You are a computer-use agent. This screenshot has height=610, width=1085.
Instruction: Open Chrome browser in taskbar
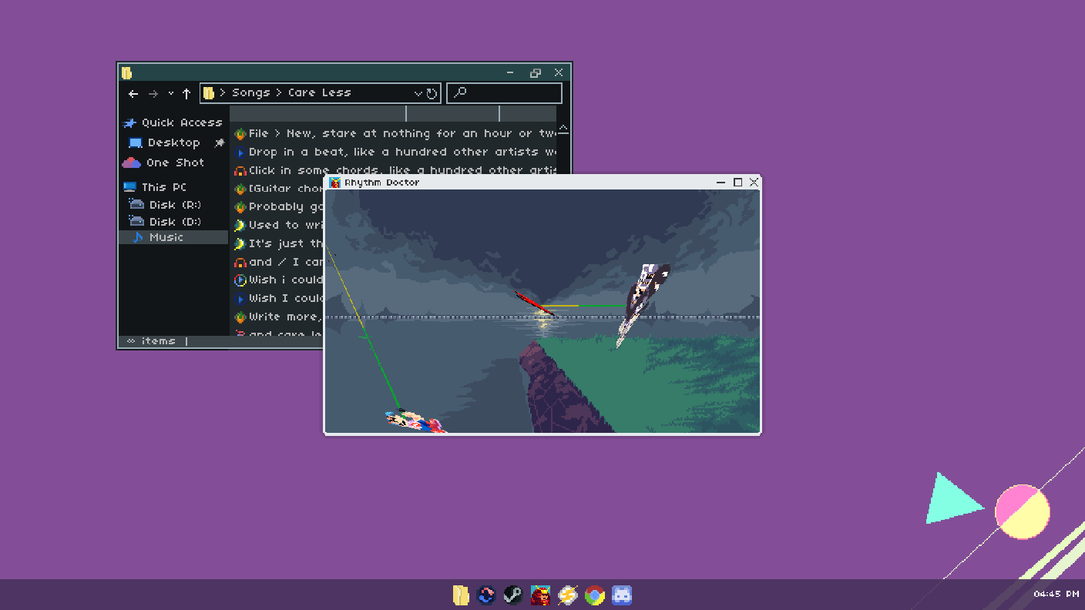tap(594, 595)
